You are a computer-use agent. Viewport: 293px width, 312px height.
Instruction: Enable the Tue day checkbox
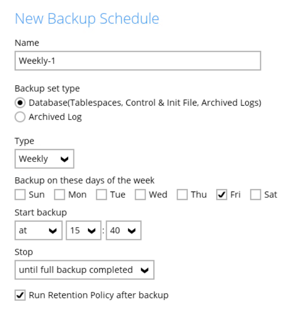[102, 195]
